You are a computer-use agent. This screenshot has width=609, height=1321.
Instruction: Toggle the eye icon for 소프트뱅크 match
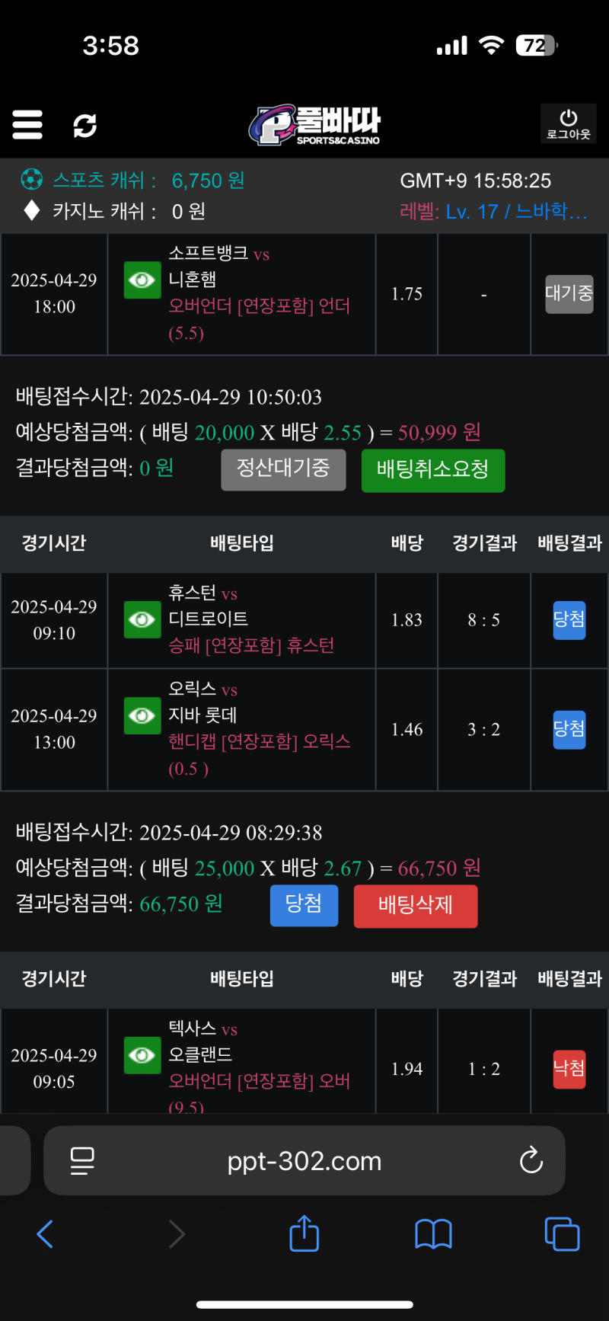(142, 280)
